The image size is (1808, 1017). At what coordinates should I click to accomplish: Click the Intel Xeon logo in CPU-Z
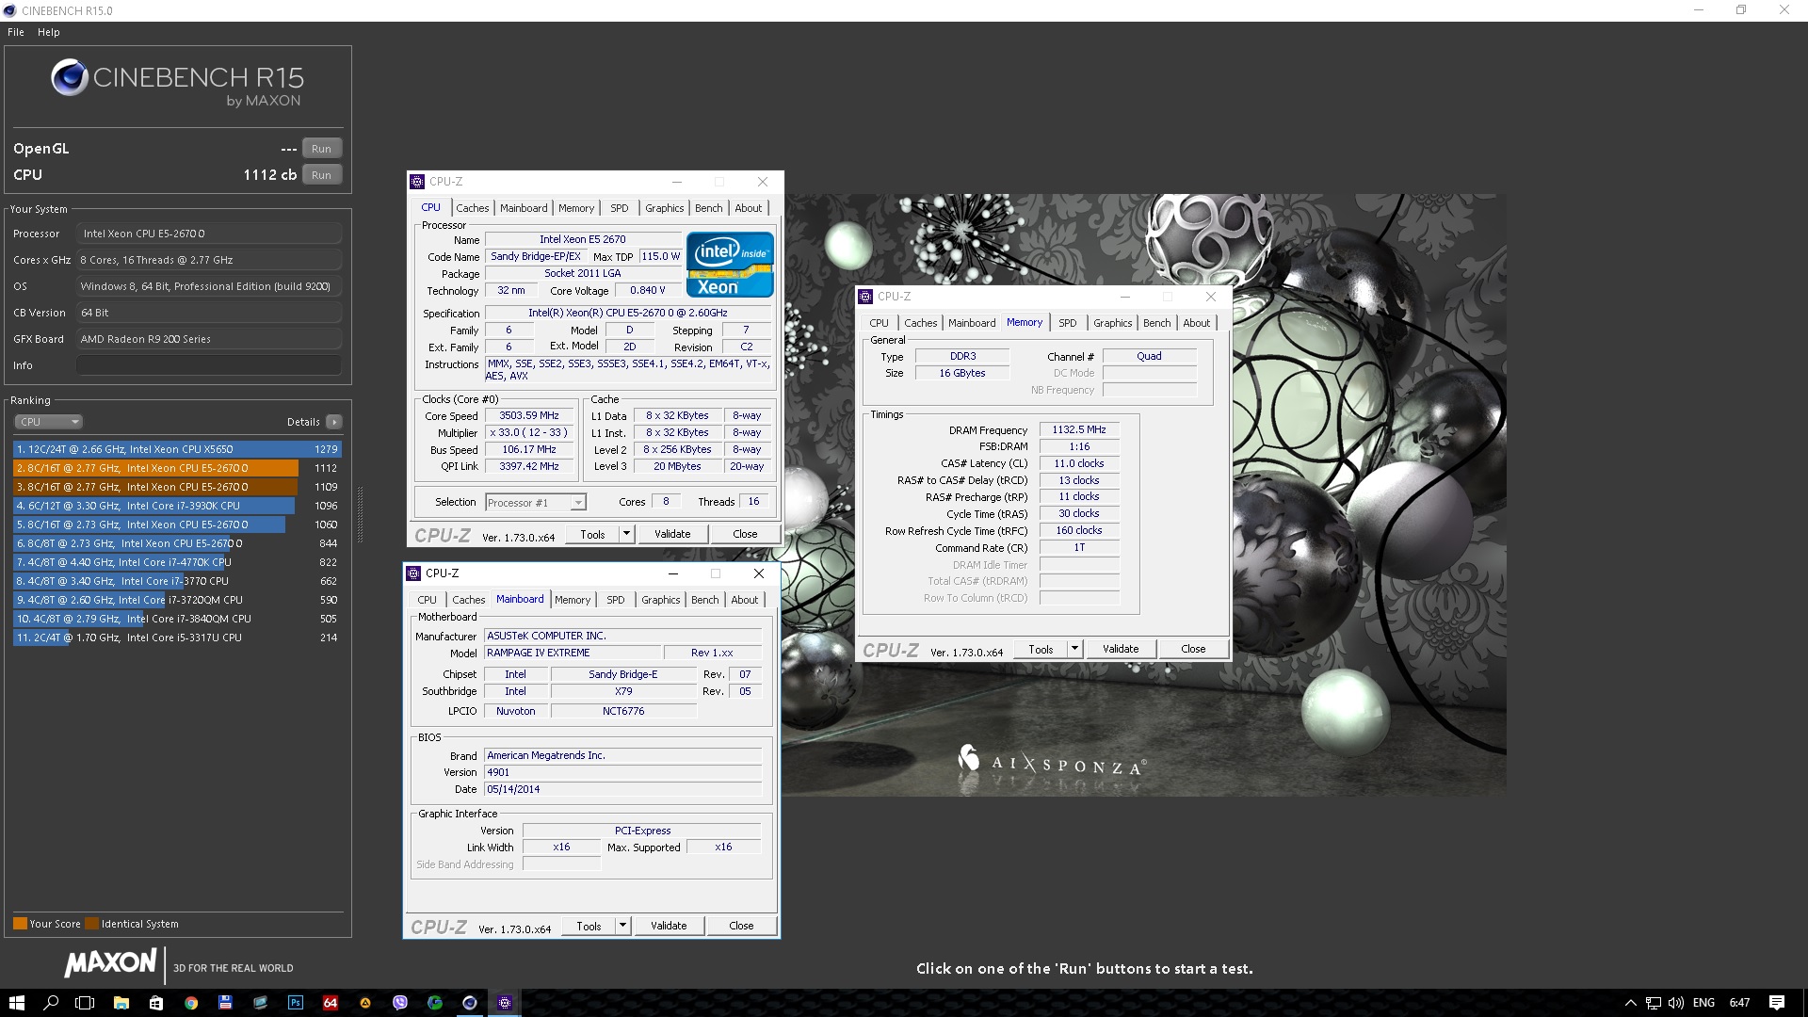click(x=730, y=265)
